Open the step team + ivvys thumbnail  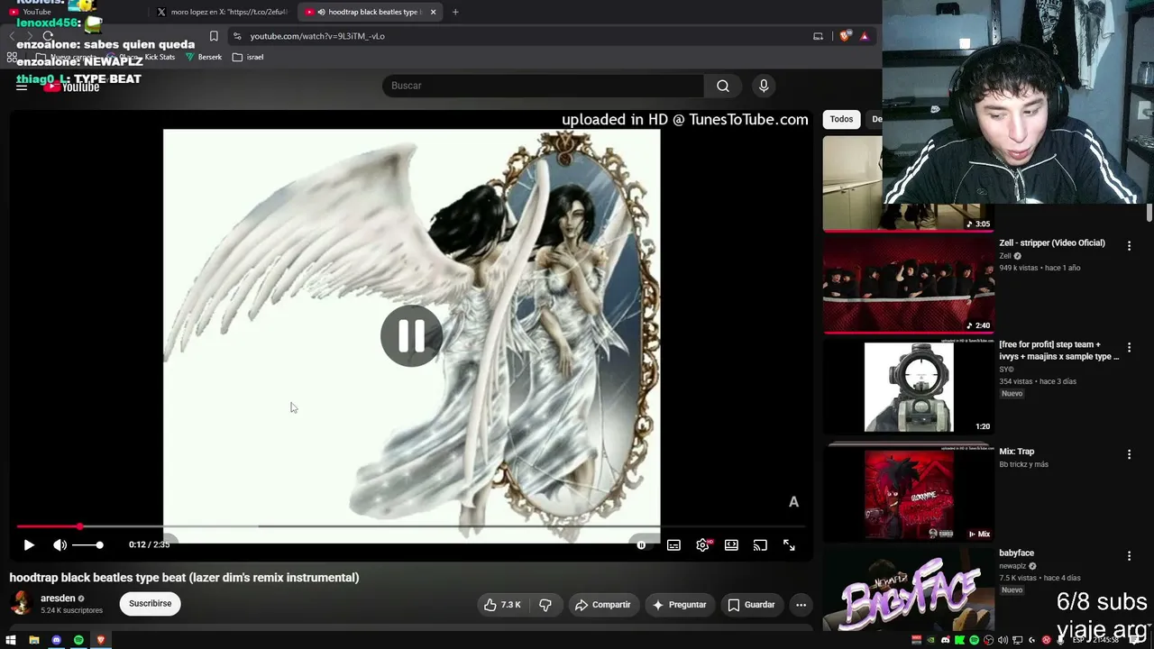pyautogui.click(x=909, y=387)
